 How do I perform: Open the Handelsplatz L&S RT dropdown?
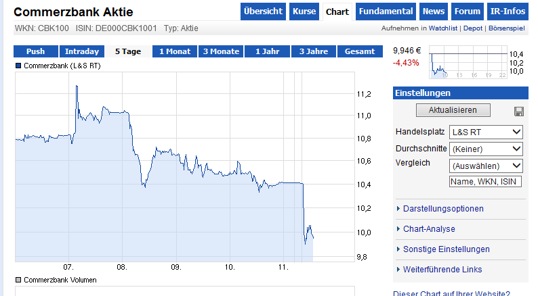(x=486, y=132)
